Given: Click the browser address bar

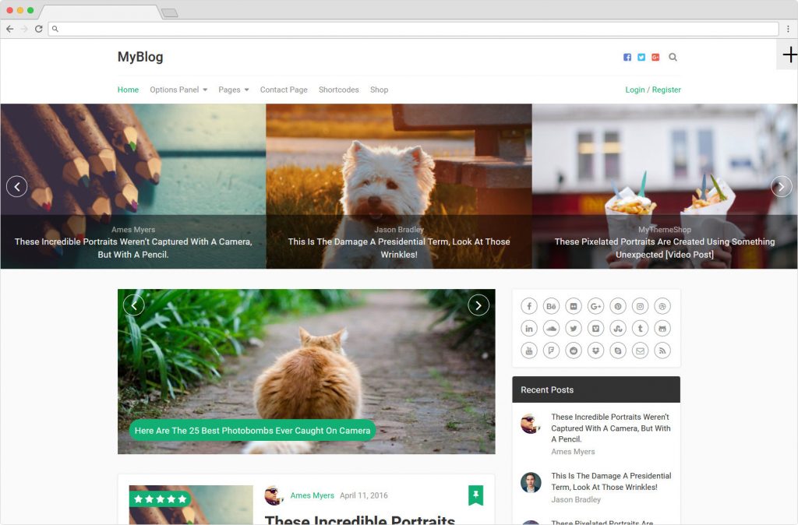Looking at the screenshot, I should 413,29.
